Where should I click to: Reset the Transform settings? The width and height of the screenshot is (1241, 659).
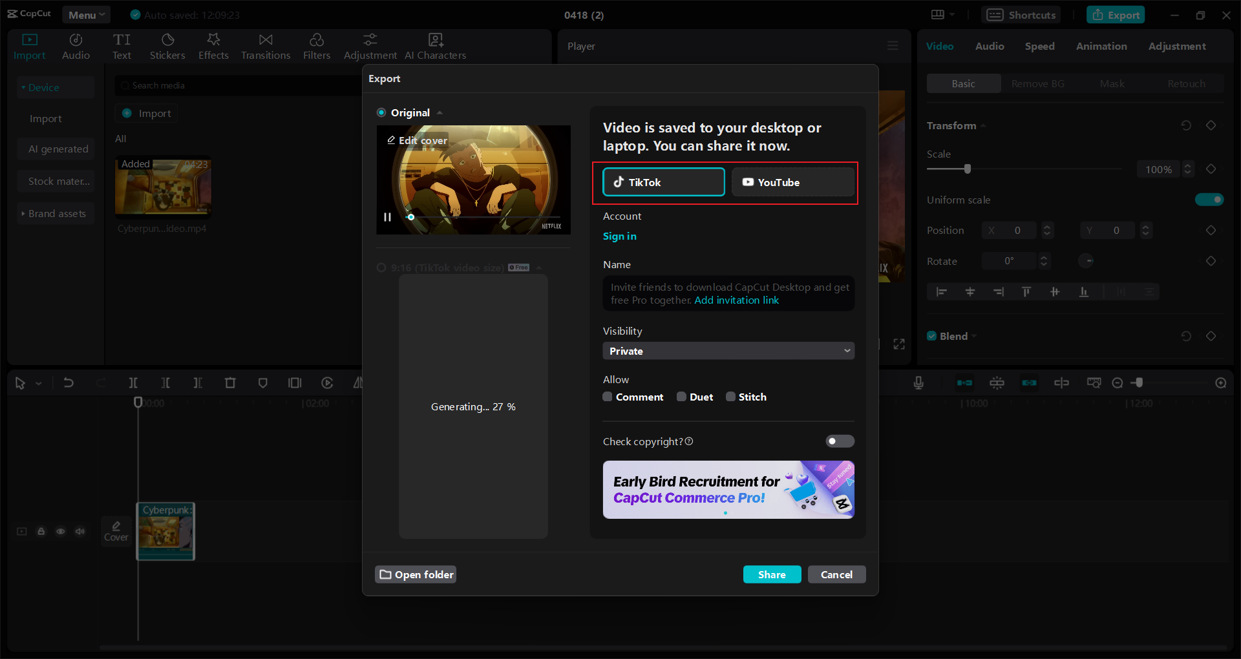coord(1186,125)
